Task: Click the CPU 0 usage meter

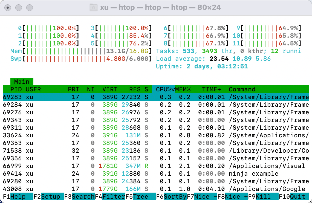Action: click(x=48, y=28)
